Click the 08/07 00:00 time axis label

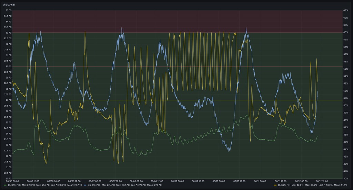[x=95, y=181]
